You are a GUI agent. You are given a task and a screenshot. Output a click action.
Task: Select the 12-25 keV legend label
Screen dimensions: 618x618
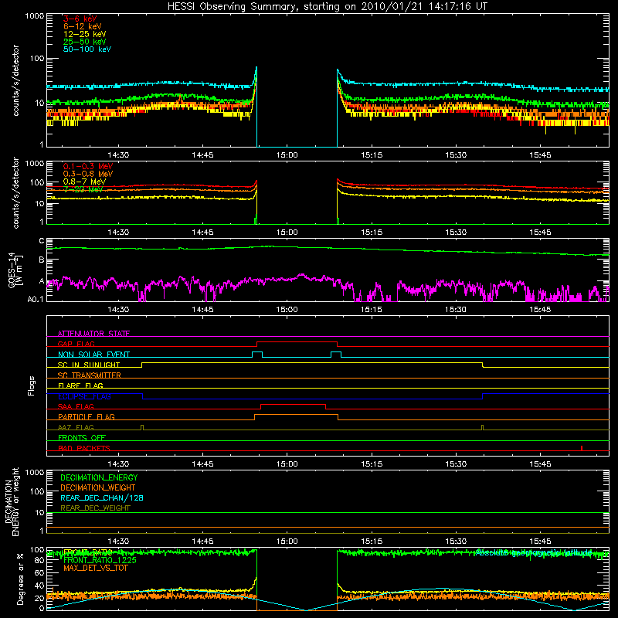[85, 34]
